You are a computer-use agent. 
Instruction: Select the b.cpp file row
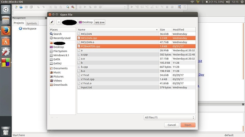[136, 67]
